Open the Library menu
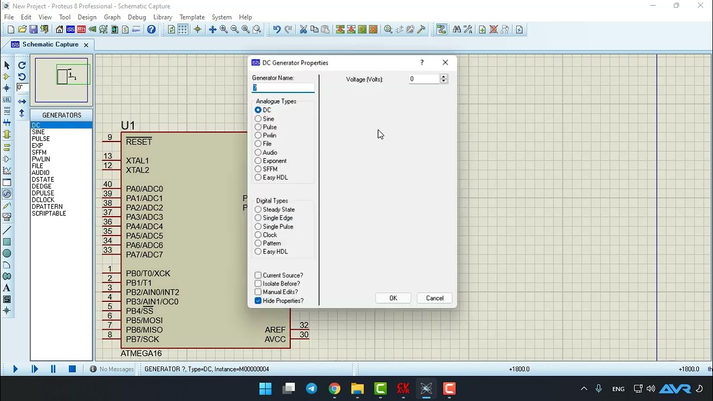Viewport: 713px width, 401px height. click(x=163, y=17)
